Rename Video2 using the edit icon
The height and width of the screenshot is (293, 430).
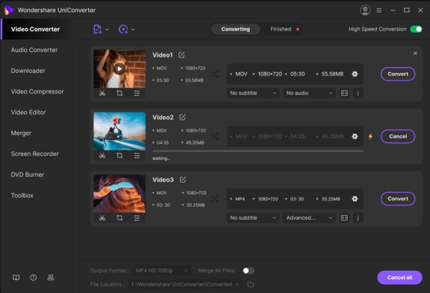[182, 118]
